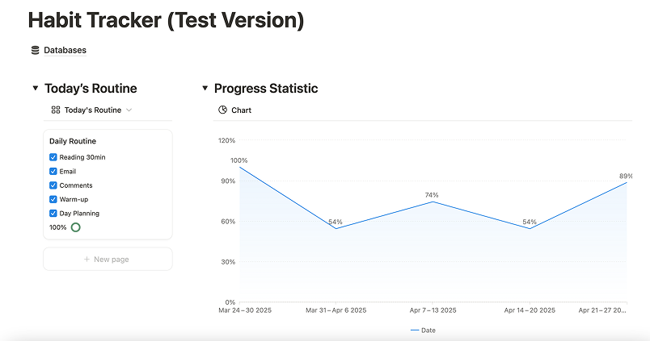Click the Databases stack icon

[x=36, y=51]
